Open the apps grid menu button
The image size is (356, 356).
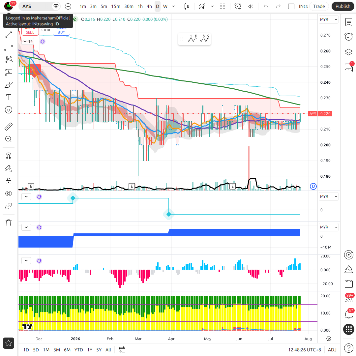(349, 329)
